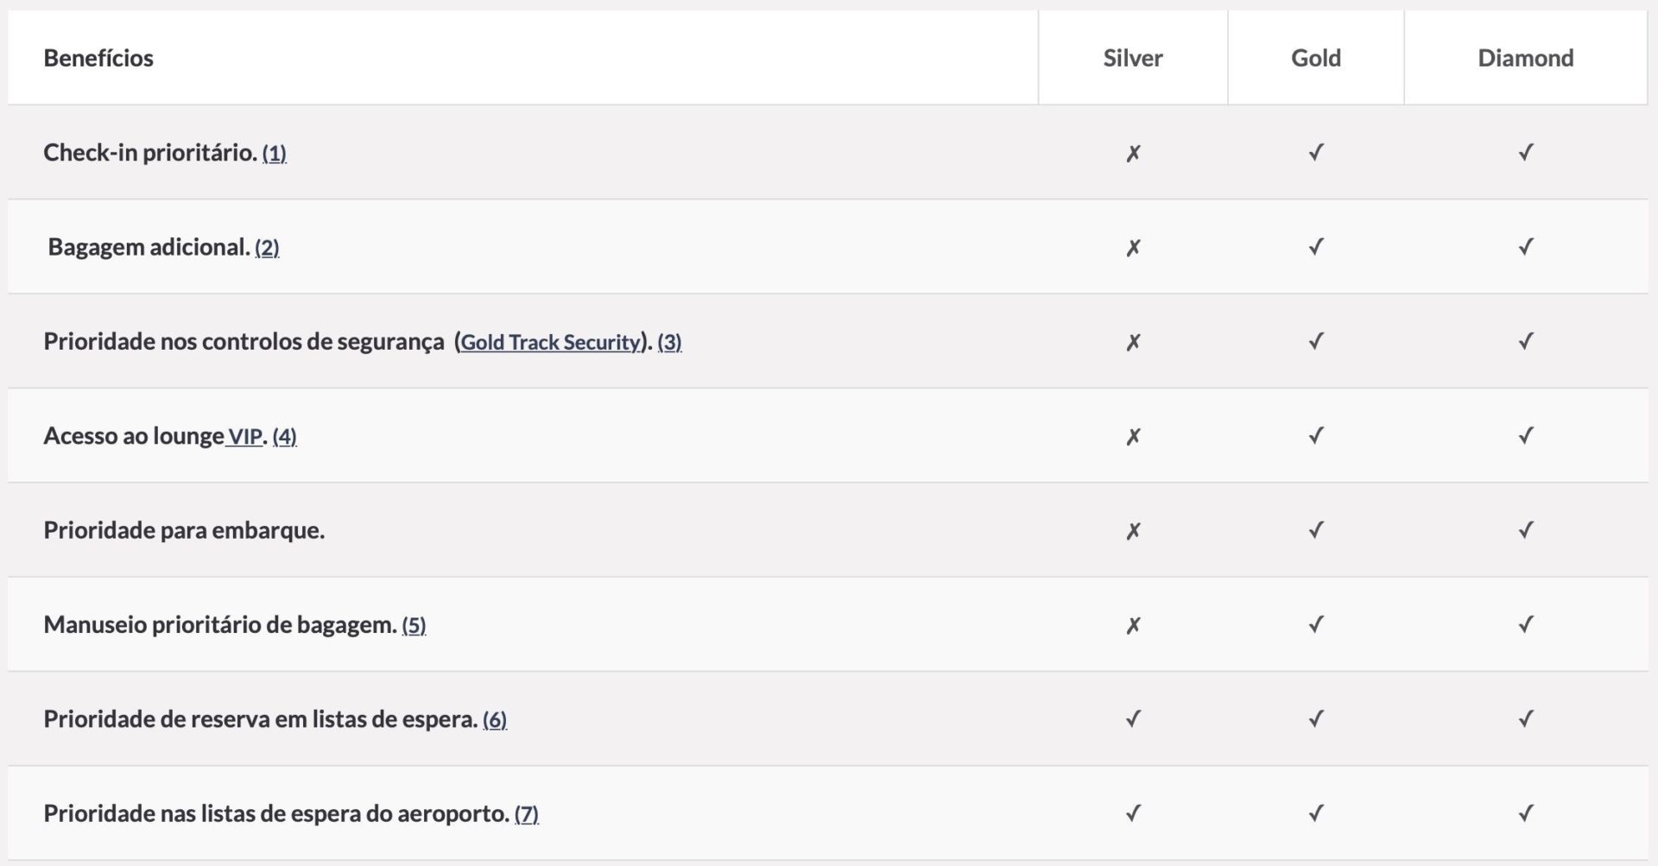Click Silver checkmark for Prioridade de reserva row
Screen dimensions: 1658x866
pyautogui.click(x=1133, y=718)
